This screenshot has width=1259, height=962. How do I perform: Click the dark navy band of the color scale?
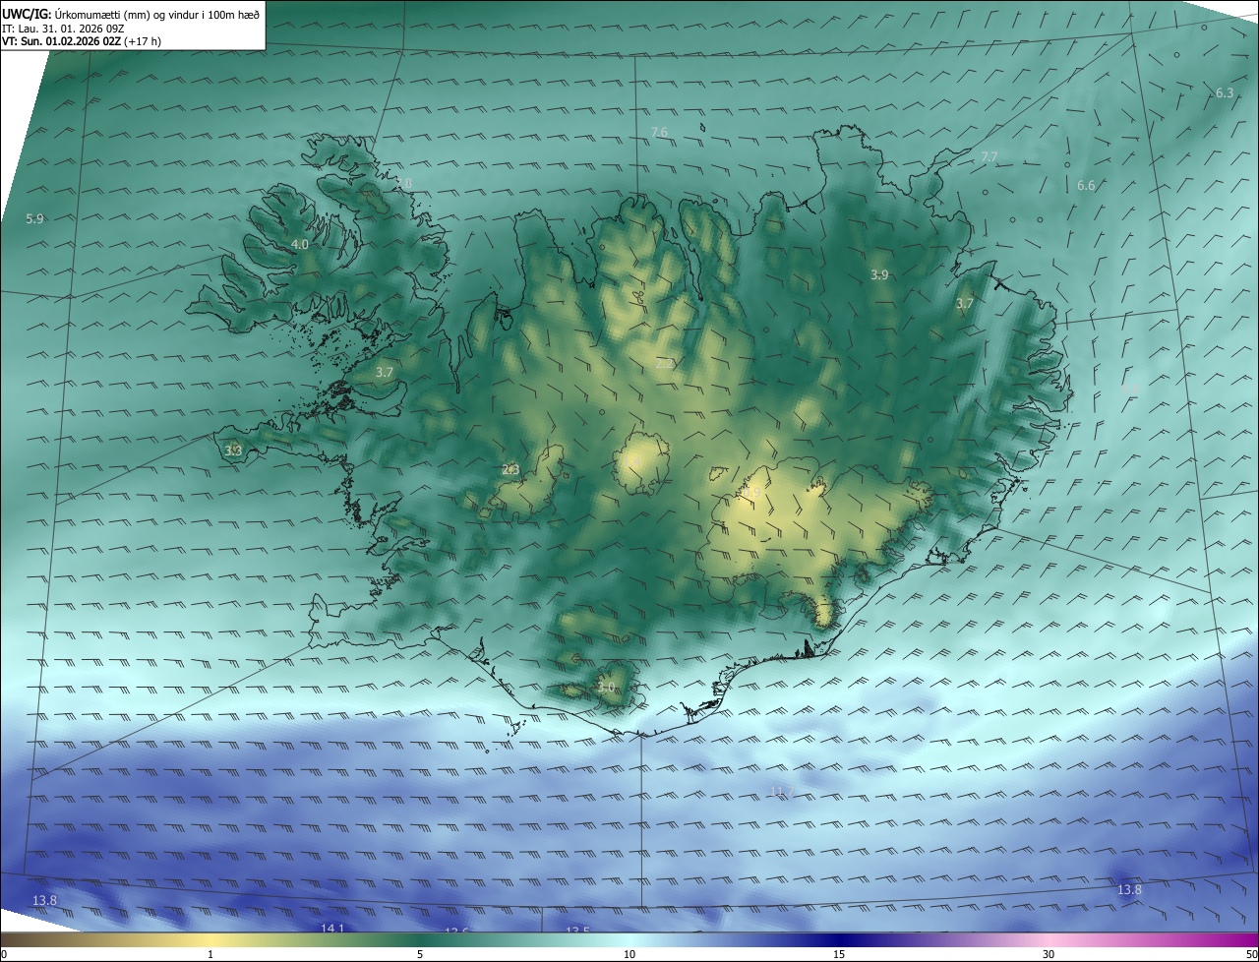coord(839,940)
